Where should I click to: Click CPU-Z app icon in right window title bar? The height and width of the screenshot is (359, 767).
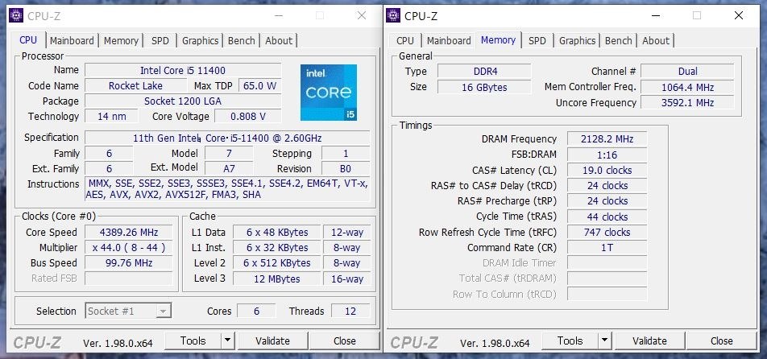[x=393, y=15]
